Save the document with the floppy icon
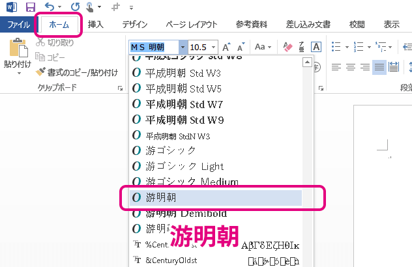412x267 pixels. point(31,7)
